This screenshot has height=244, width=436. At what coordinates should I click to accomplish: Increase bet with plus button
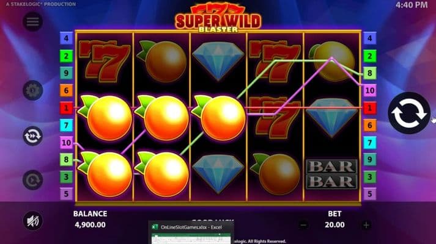click(366, 225)
